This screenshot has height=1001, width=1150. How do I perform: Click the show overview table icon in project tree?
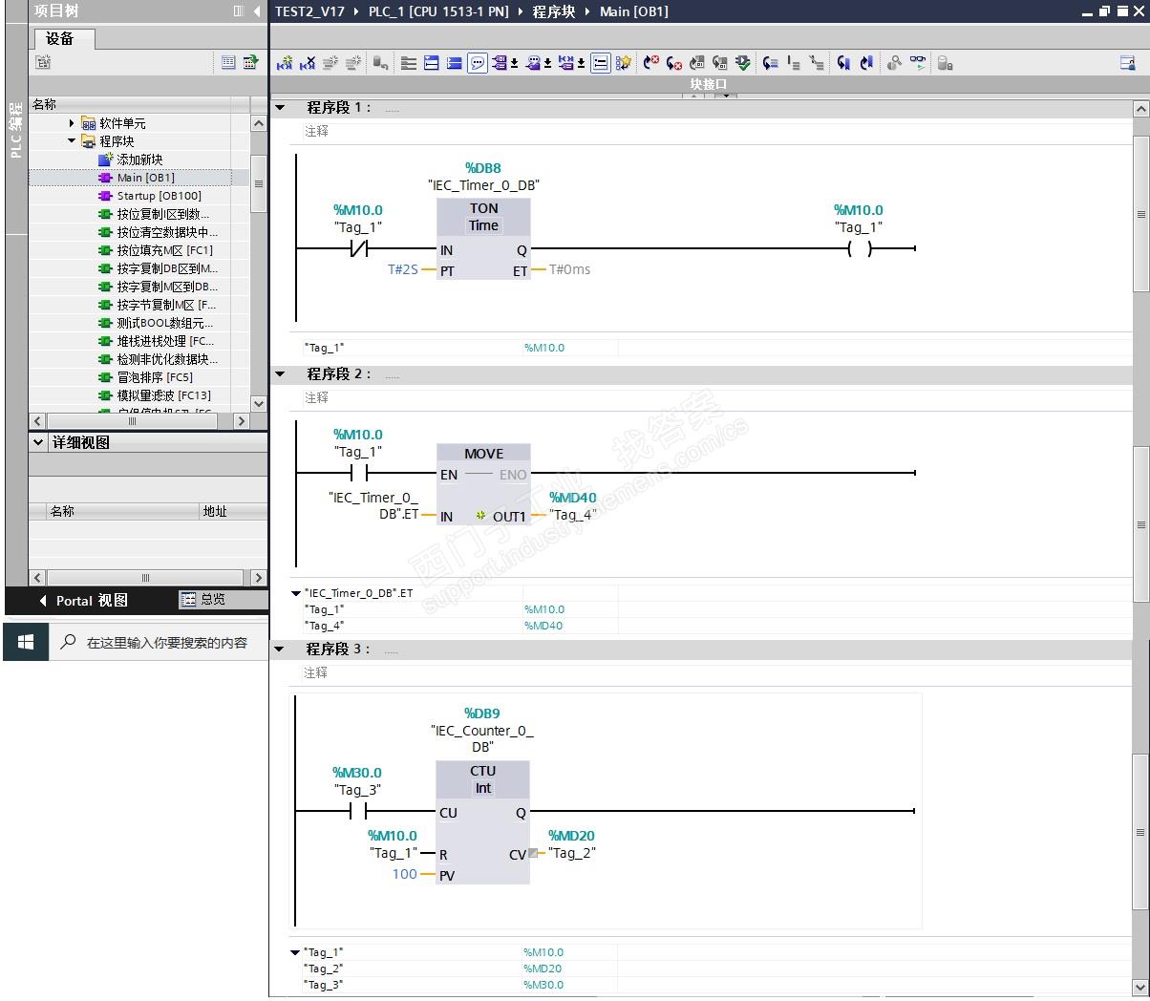click(228, 62)
